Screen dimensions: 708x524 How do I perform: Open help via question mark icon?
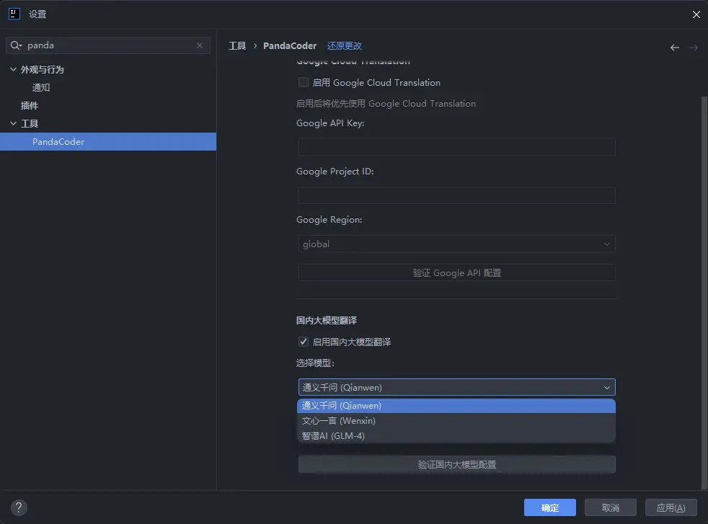click(19, 507)
